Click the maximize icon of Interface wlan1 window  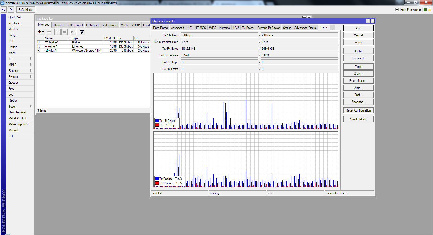368,21
